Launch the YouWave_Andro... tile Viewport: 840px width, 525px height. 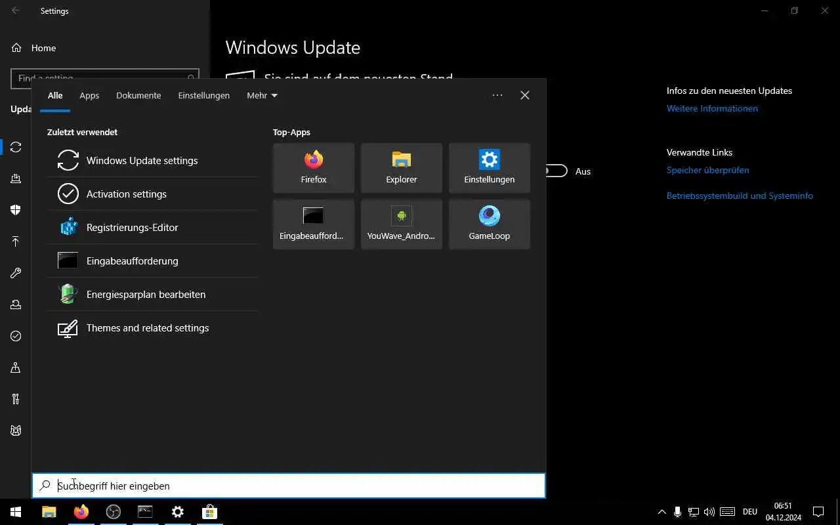click(x=402, y=224)
